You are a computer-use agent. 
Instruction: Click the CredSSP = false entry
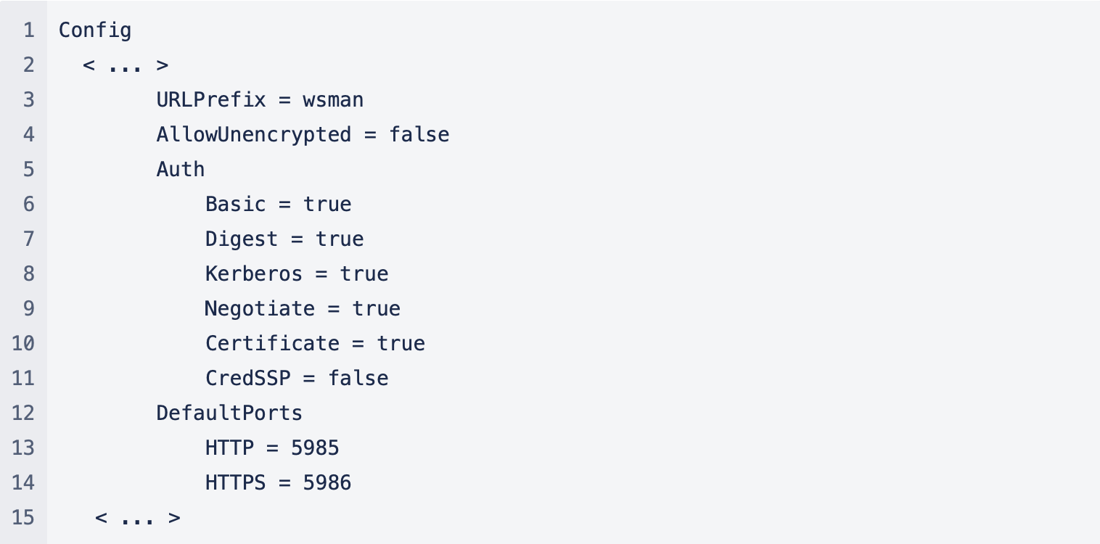click(x=297, y=378)
